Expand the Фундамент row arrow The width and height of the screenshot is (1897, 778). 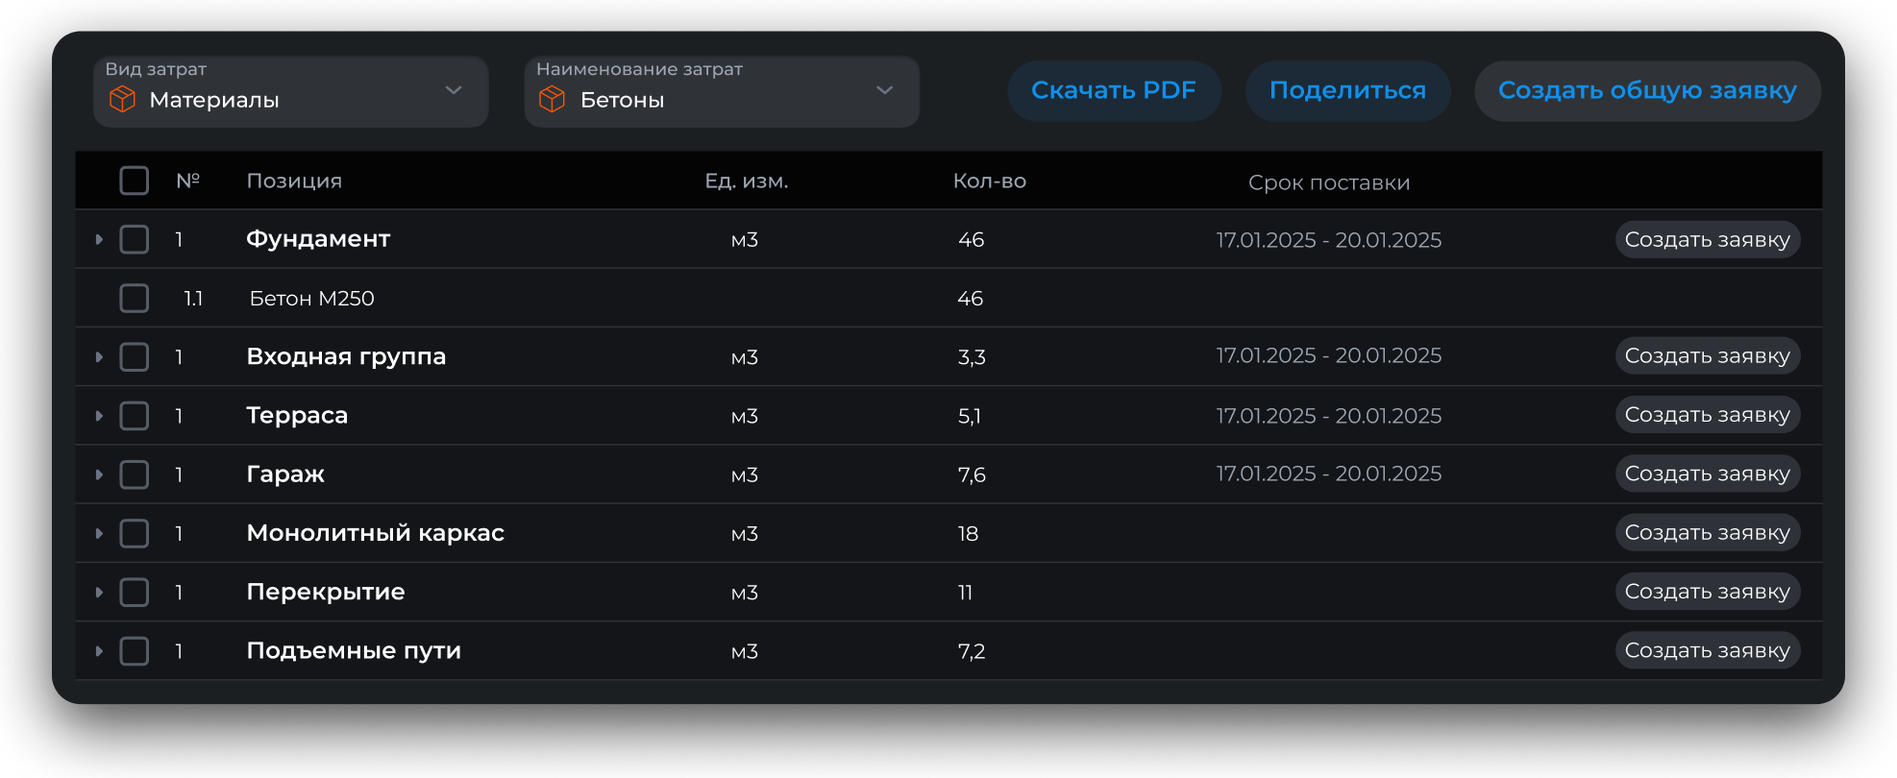99,239
